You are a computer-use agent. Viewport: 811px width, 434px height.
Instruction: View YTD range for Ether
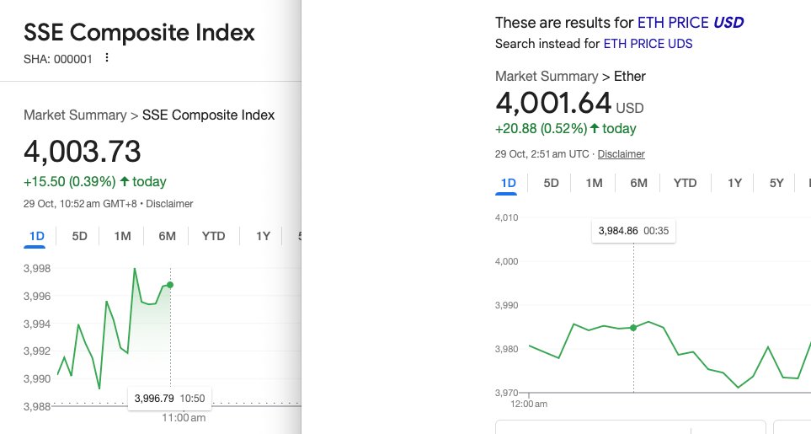click(x=685, y=183)
